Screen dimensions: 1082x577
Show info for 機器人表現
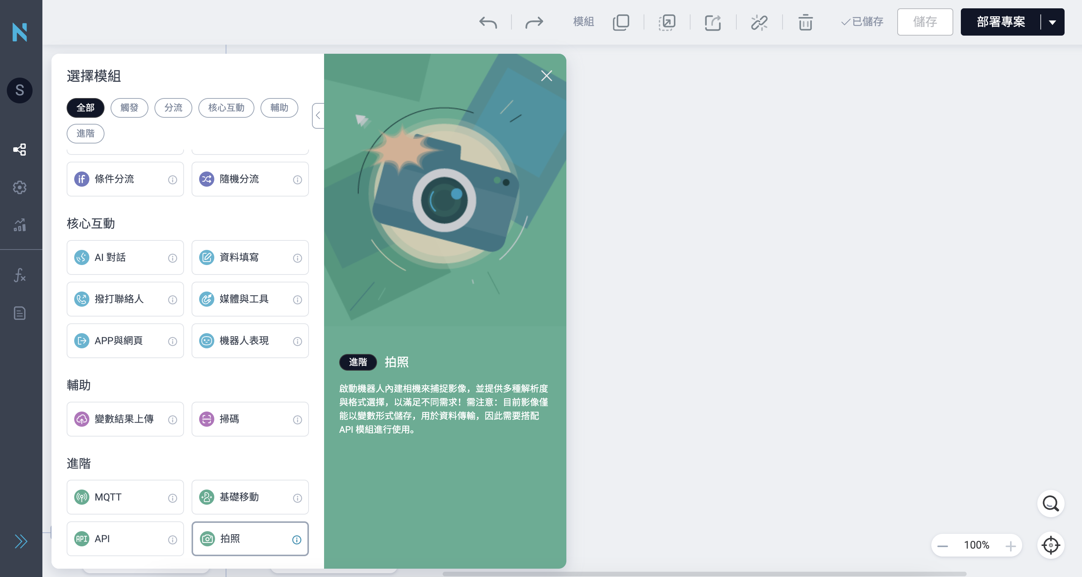tap(298, 342)
